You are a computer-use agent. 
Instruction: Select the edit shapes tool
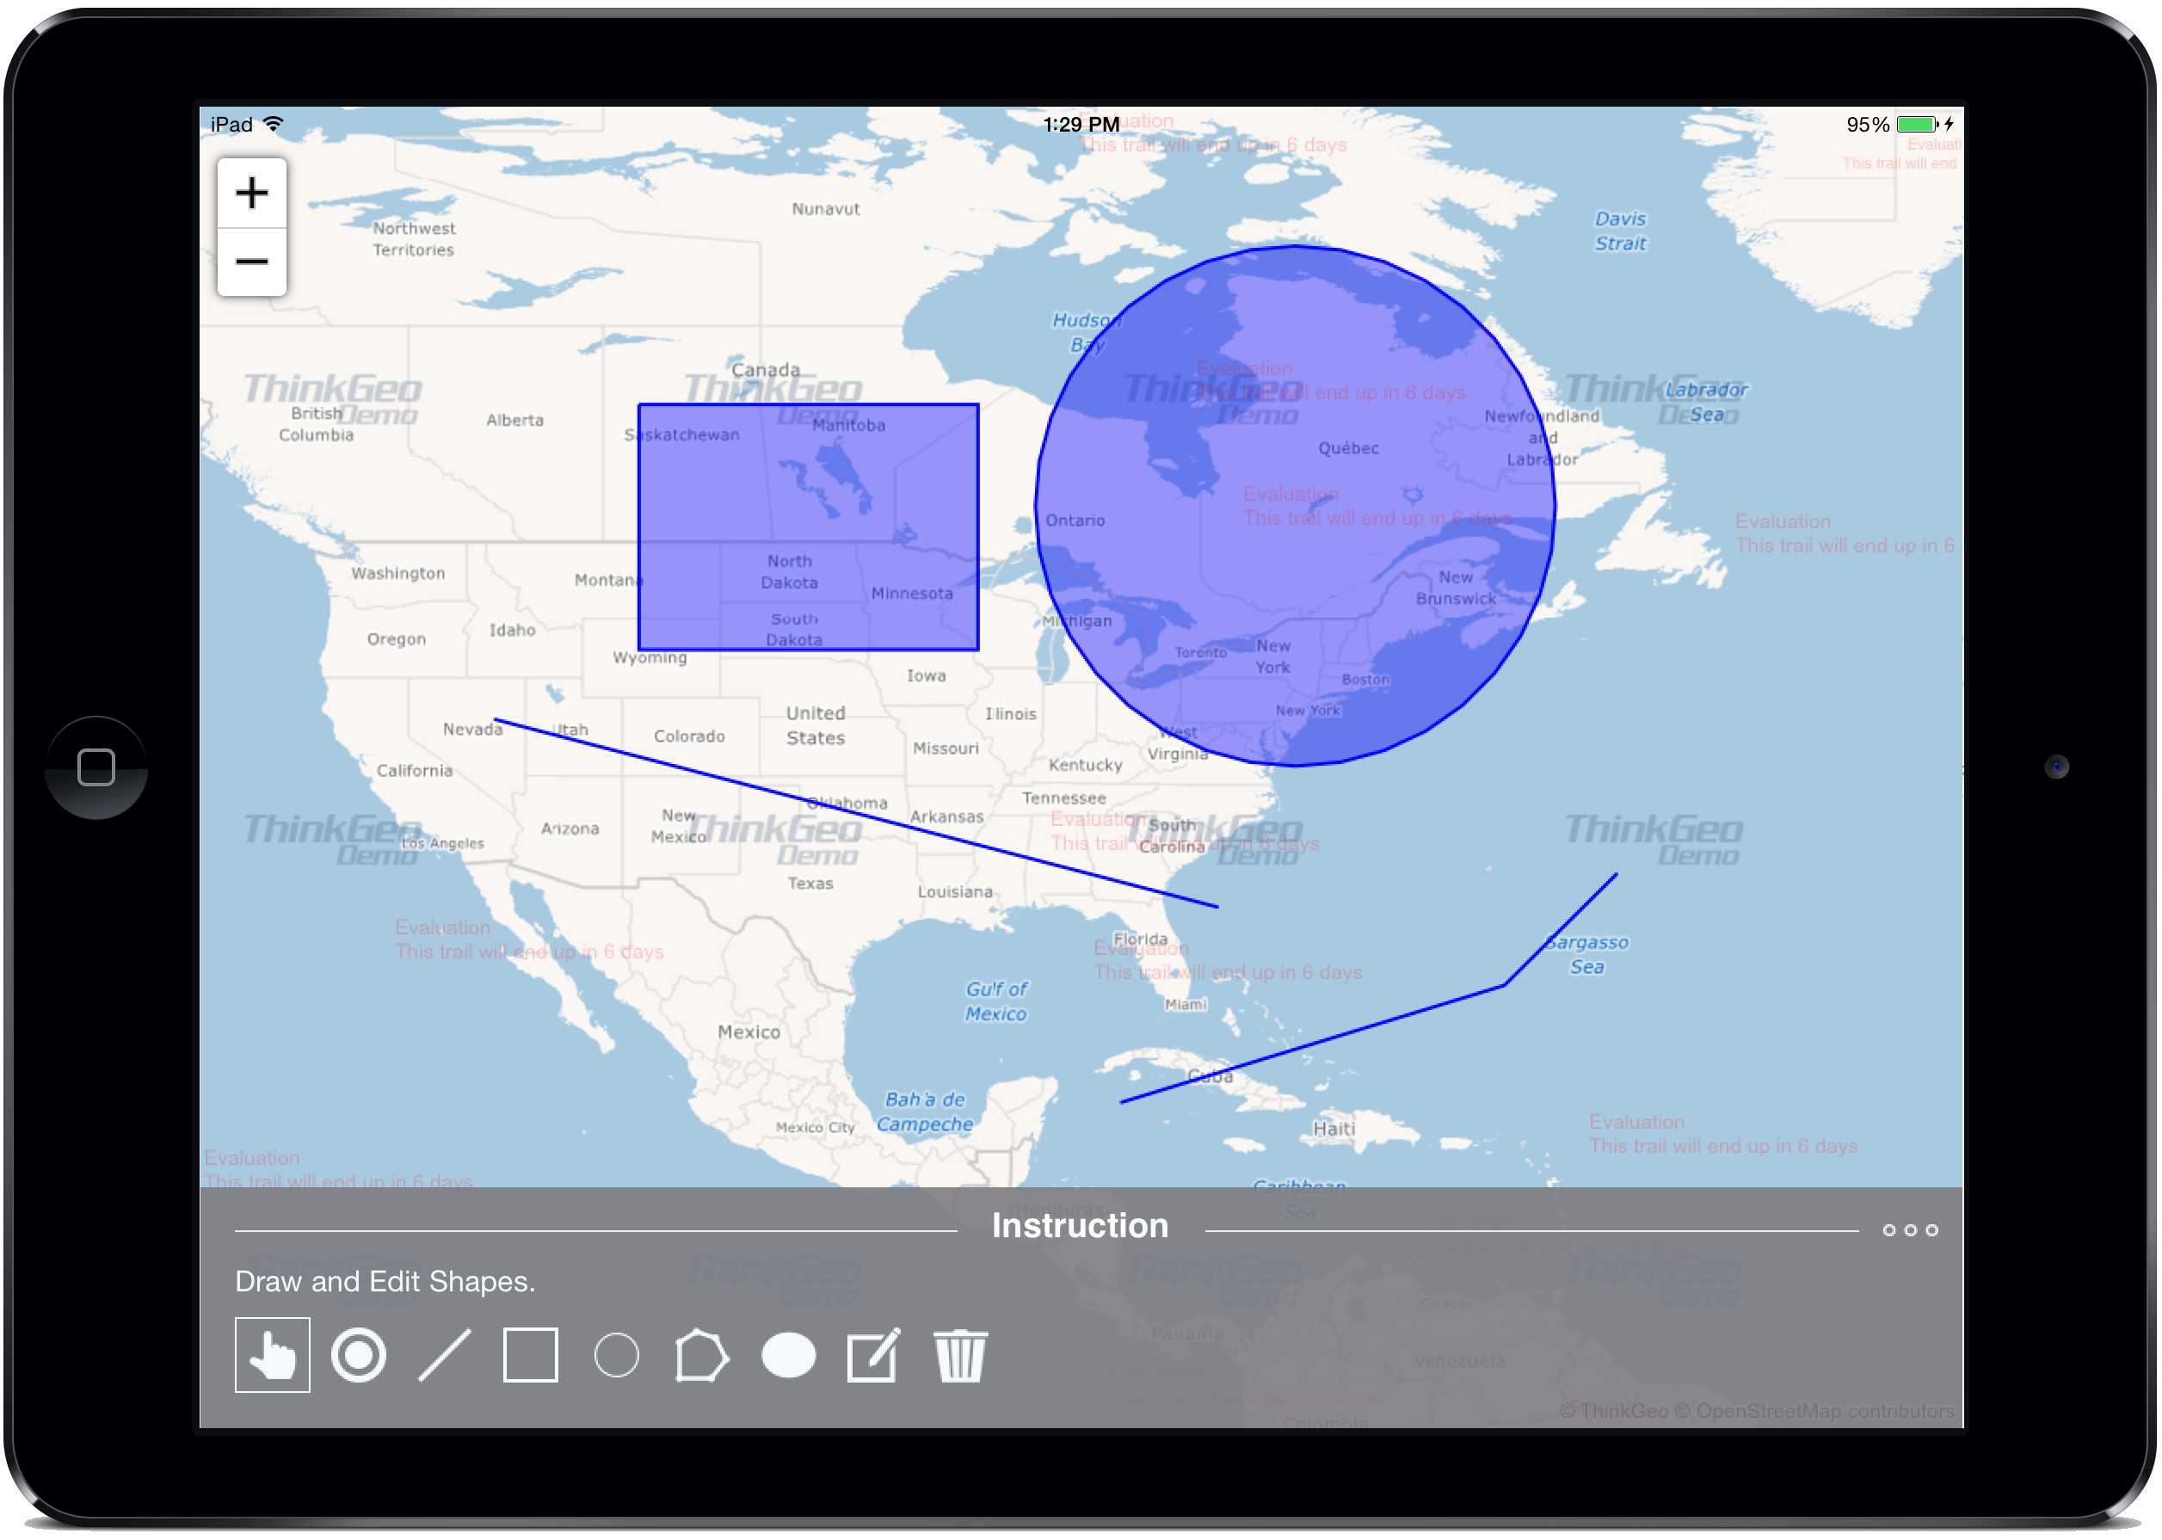click(x=872, y=1354)
